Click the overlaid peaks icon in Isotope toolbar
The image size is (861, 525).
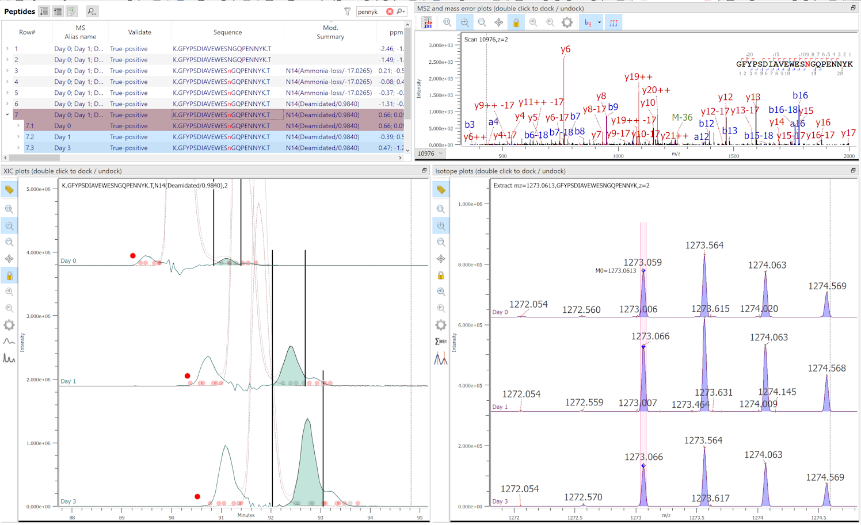tap(441, 359)
